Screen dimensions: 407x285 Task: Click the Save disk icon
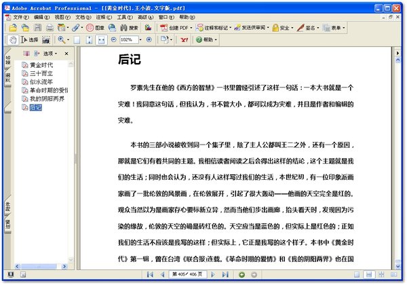click(37, 28)
